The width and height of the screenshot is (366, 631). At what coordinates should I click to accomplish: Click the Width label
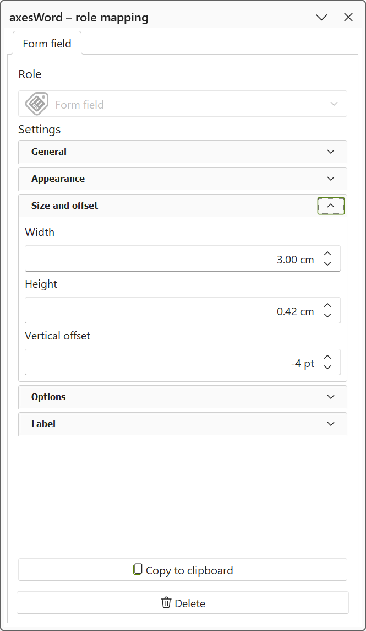40,232
